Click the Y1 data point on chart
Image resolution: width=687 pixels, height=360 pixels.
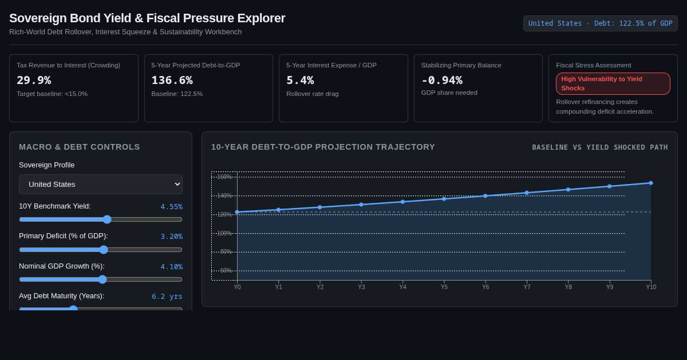click(279, 210)
